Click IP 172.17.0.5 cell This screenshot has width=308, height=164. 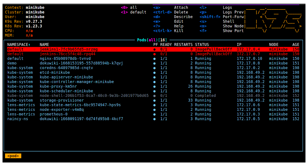248,119
